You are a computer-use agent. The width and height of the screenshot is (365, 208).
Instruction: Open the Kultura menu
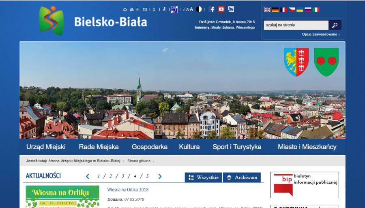(x=189, y=147)
